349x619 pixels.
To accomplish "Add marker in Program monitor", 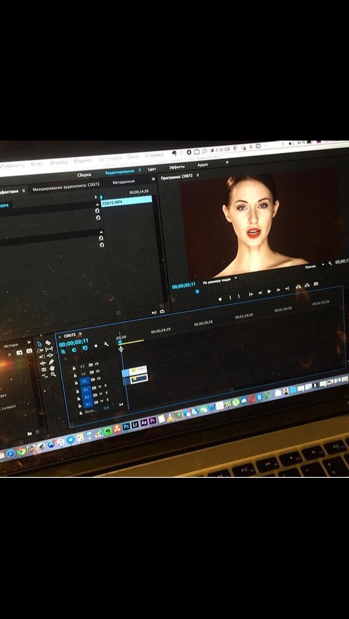I will [x=220, y=299].
